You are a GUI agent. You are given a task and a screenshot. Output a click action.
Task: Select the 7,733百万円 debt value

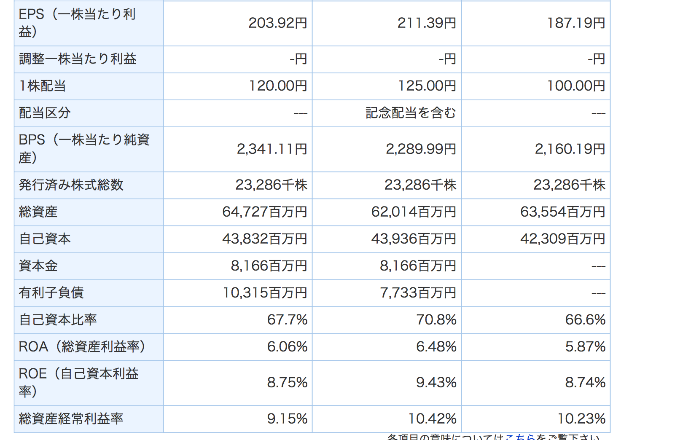click(418, 293)
